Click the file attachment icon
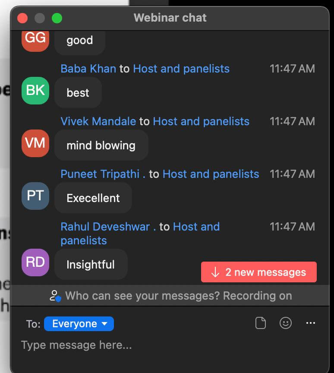The height and width of the screenshot is (373, 334). pyautogui.click(x=261, y=323)
